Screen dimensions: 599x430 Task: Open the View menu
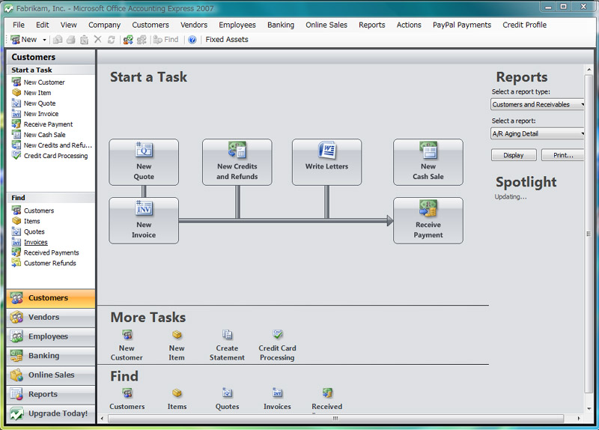(x=68, y=25)
